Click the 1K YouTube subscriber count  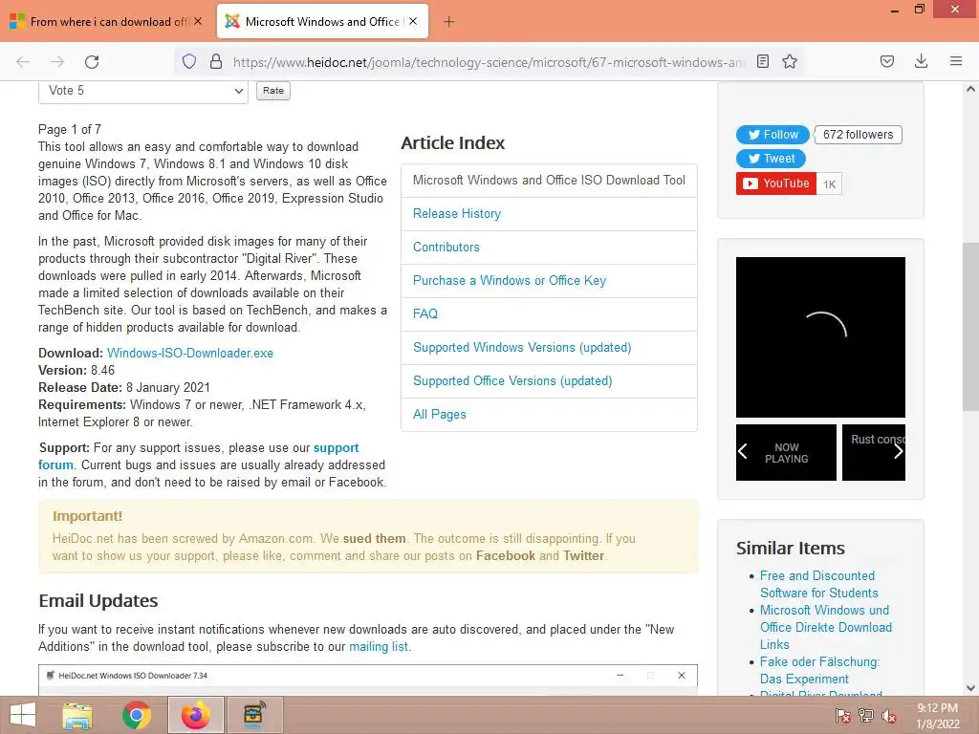click(829, 184)
